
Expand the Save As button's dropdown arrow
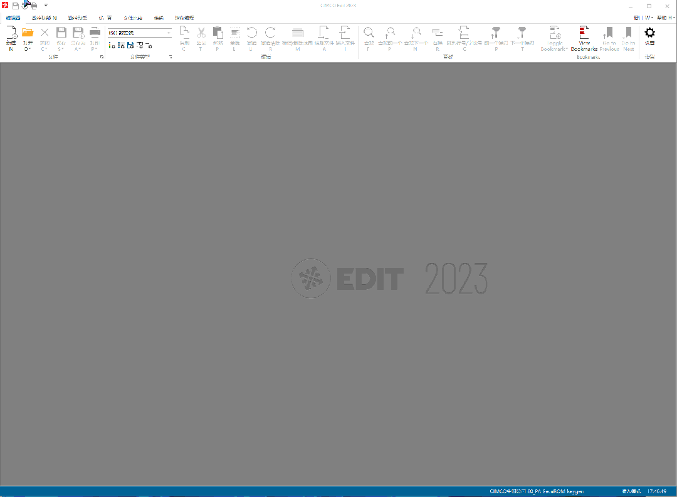(x=80, y=49)
